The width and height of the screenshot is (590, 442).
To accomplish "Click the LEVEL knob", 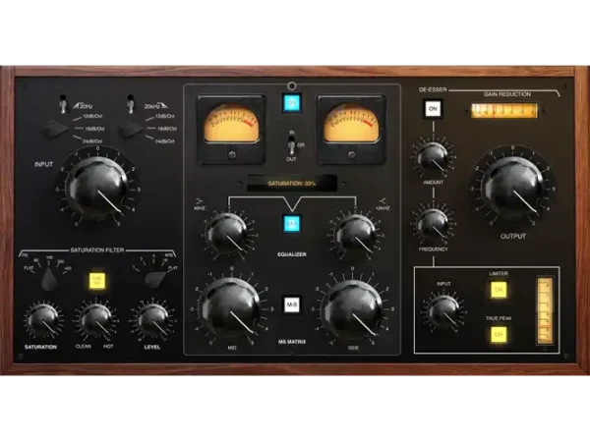I will [x=152, y=320].
